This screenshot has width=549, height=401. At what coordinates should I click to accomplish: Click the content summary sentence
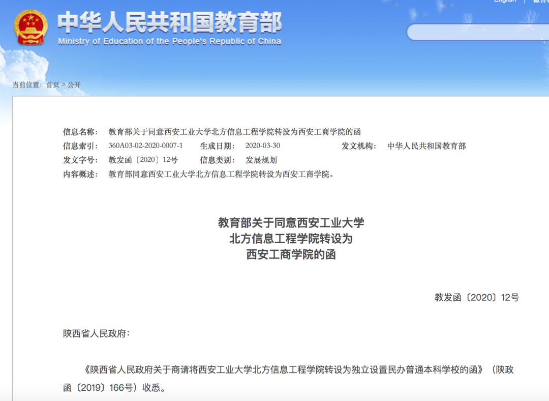pyautogui.click(x=221, y=174)
